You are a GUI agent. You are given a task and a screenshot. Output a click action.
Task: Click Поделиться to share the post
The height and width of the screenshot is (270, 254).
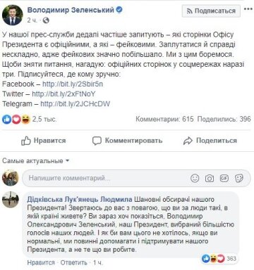click(210, 141)
